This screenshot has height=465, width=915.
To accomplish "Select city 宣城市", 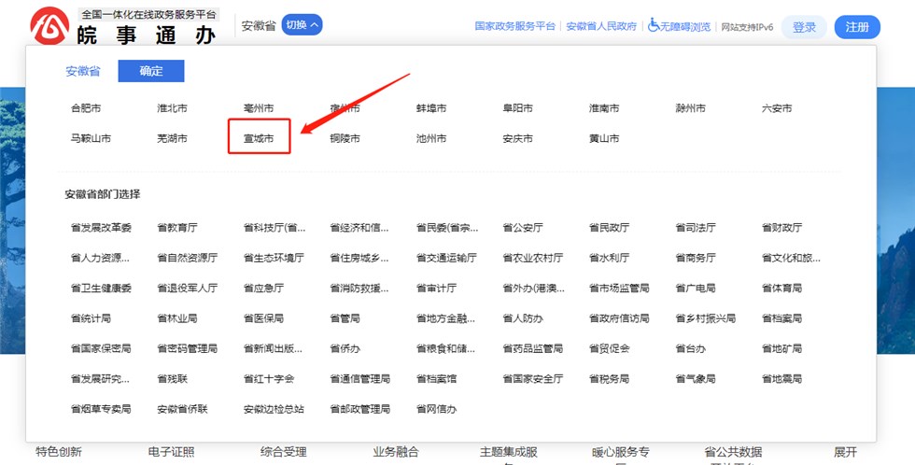I will pos(259,139).
